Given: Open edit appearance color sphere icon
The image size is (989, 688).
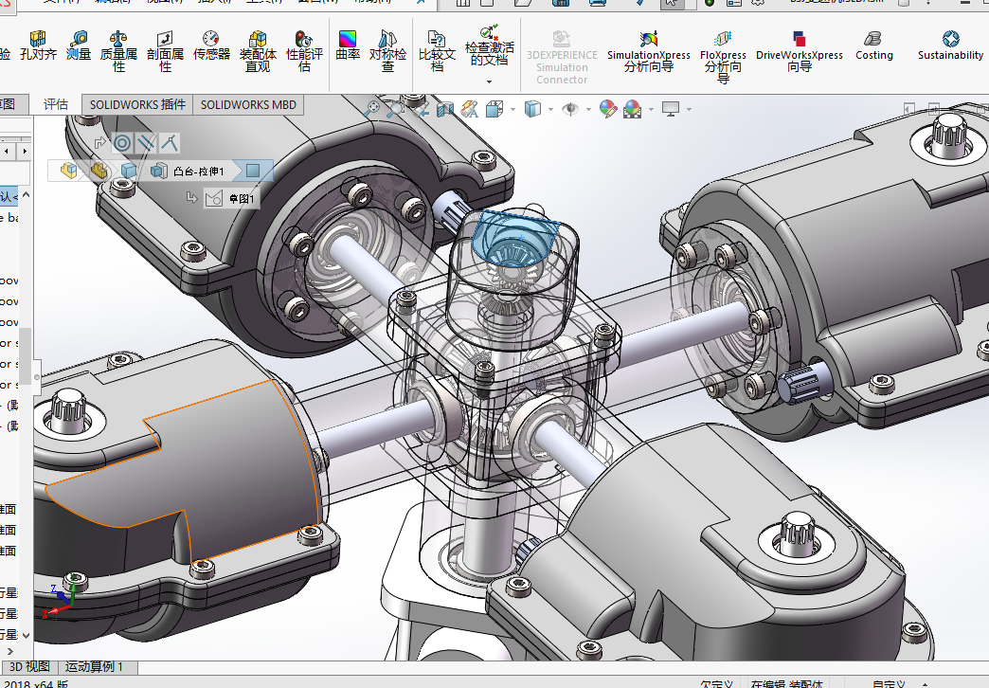Looking at the screenshot, I should point(607,110).
